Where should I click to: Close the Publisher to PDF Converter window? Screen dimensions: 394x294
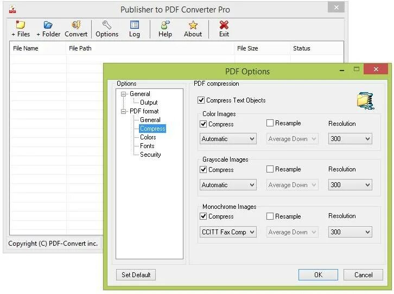[336, 7]
